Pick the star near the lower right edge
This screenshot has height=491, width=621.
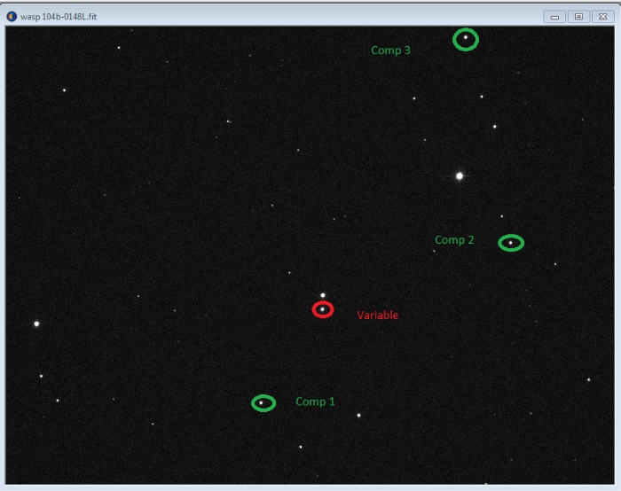click(588, 379)
